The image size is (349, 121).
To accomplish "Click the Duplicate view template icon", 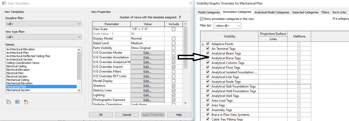I will tap(9, 102).
